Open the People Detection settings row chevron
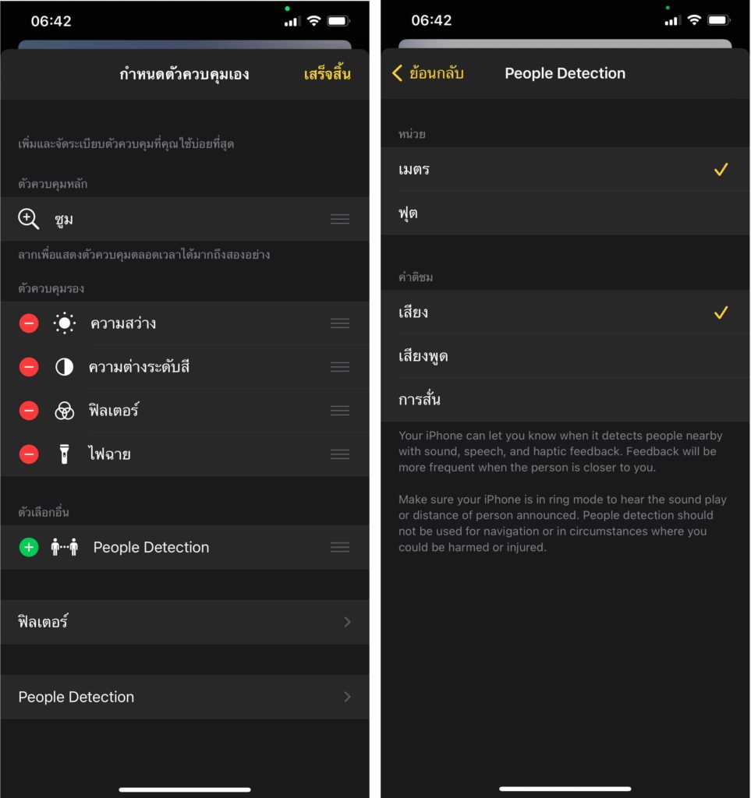Screen dimensions: 751x798 (347, 697)
